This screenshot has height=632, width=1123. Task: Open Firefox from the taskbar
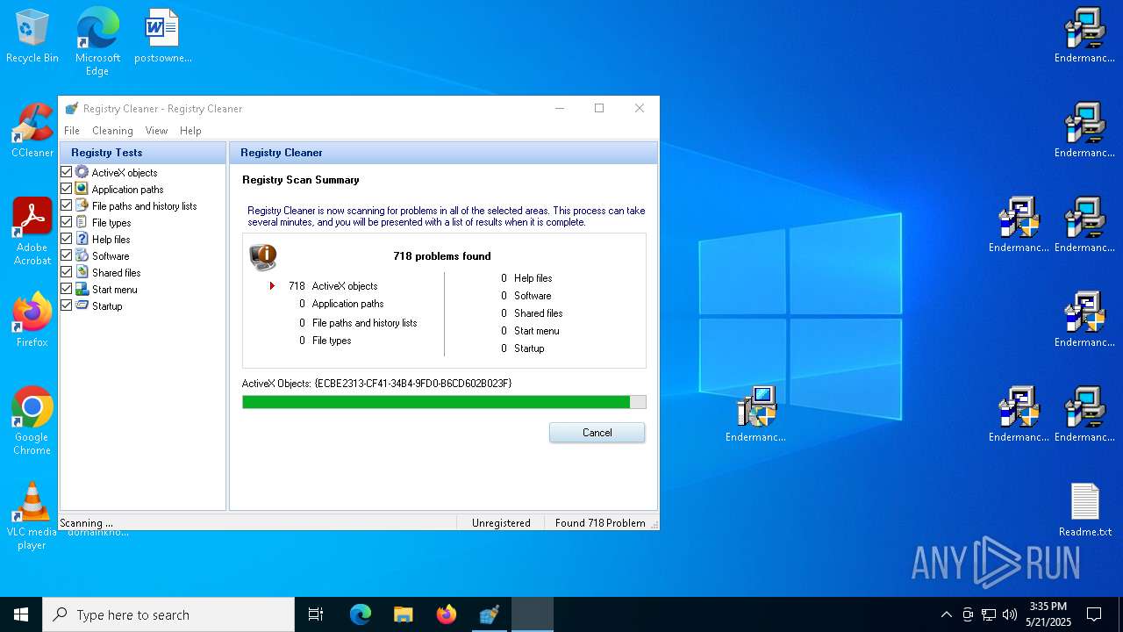[446, 614]
